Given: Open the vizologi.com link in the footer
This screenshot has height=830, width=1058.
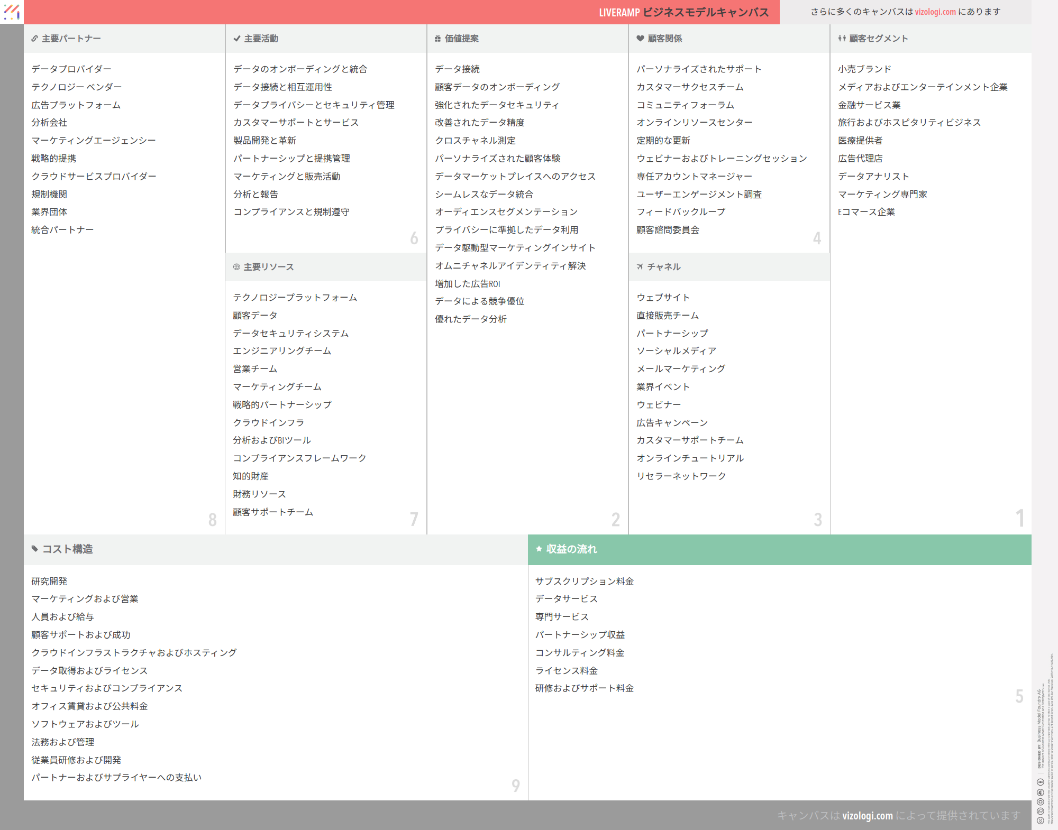Looking at the screenshot, I should click(867, 815).
